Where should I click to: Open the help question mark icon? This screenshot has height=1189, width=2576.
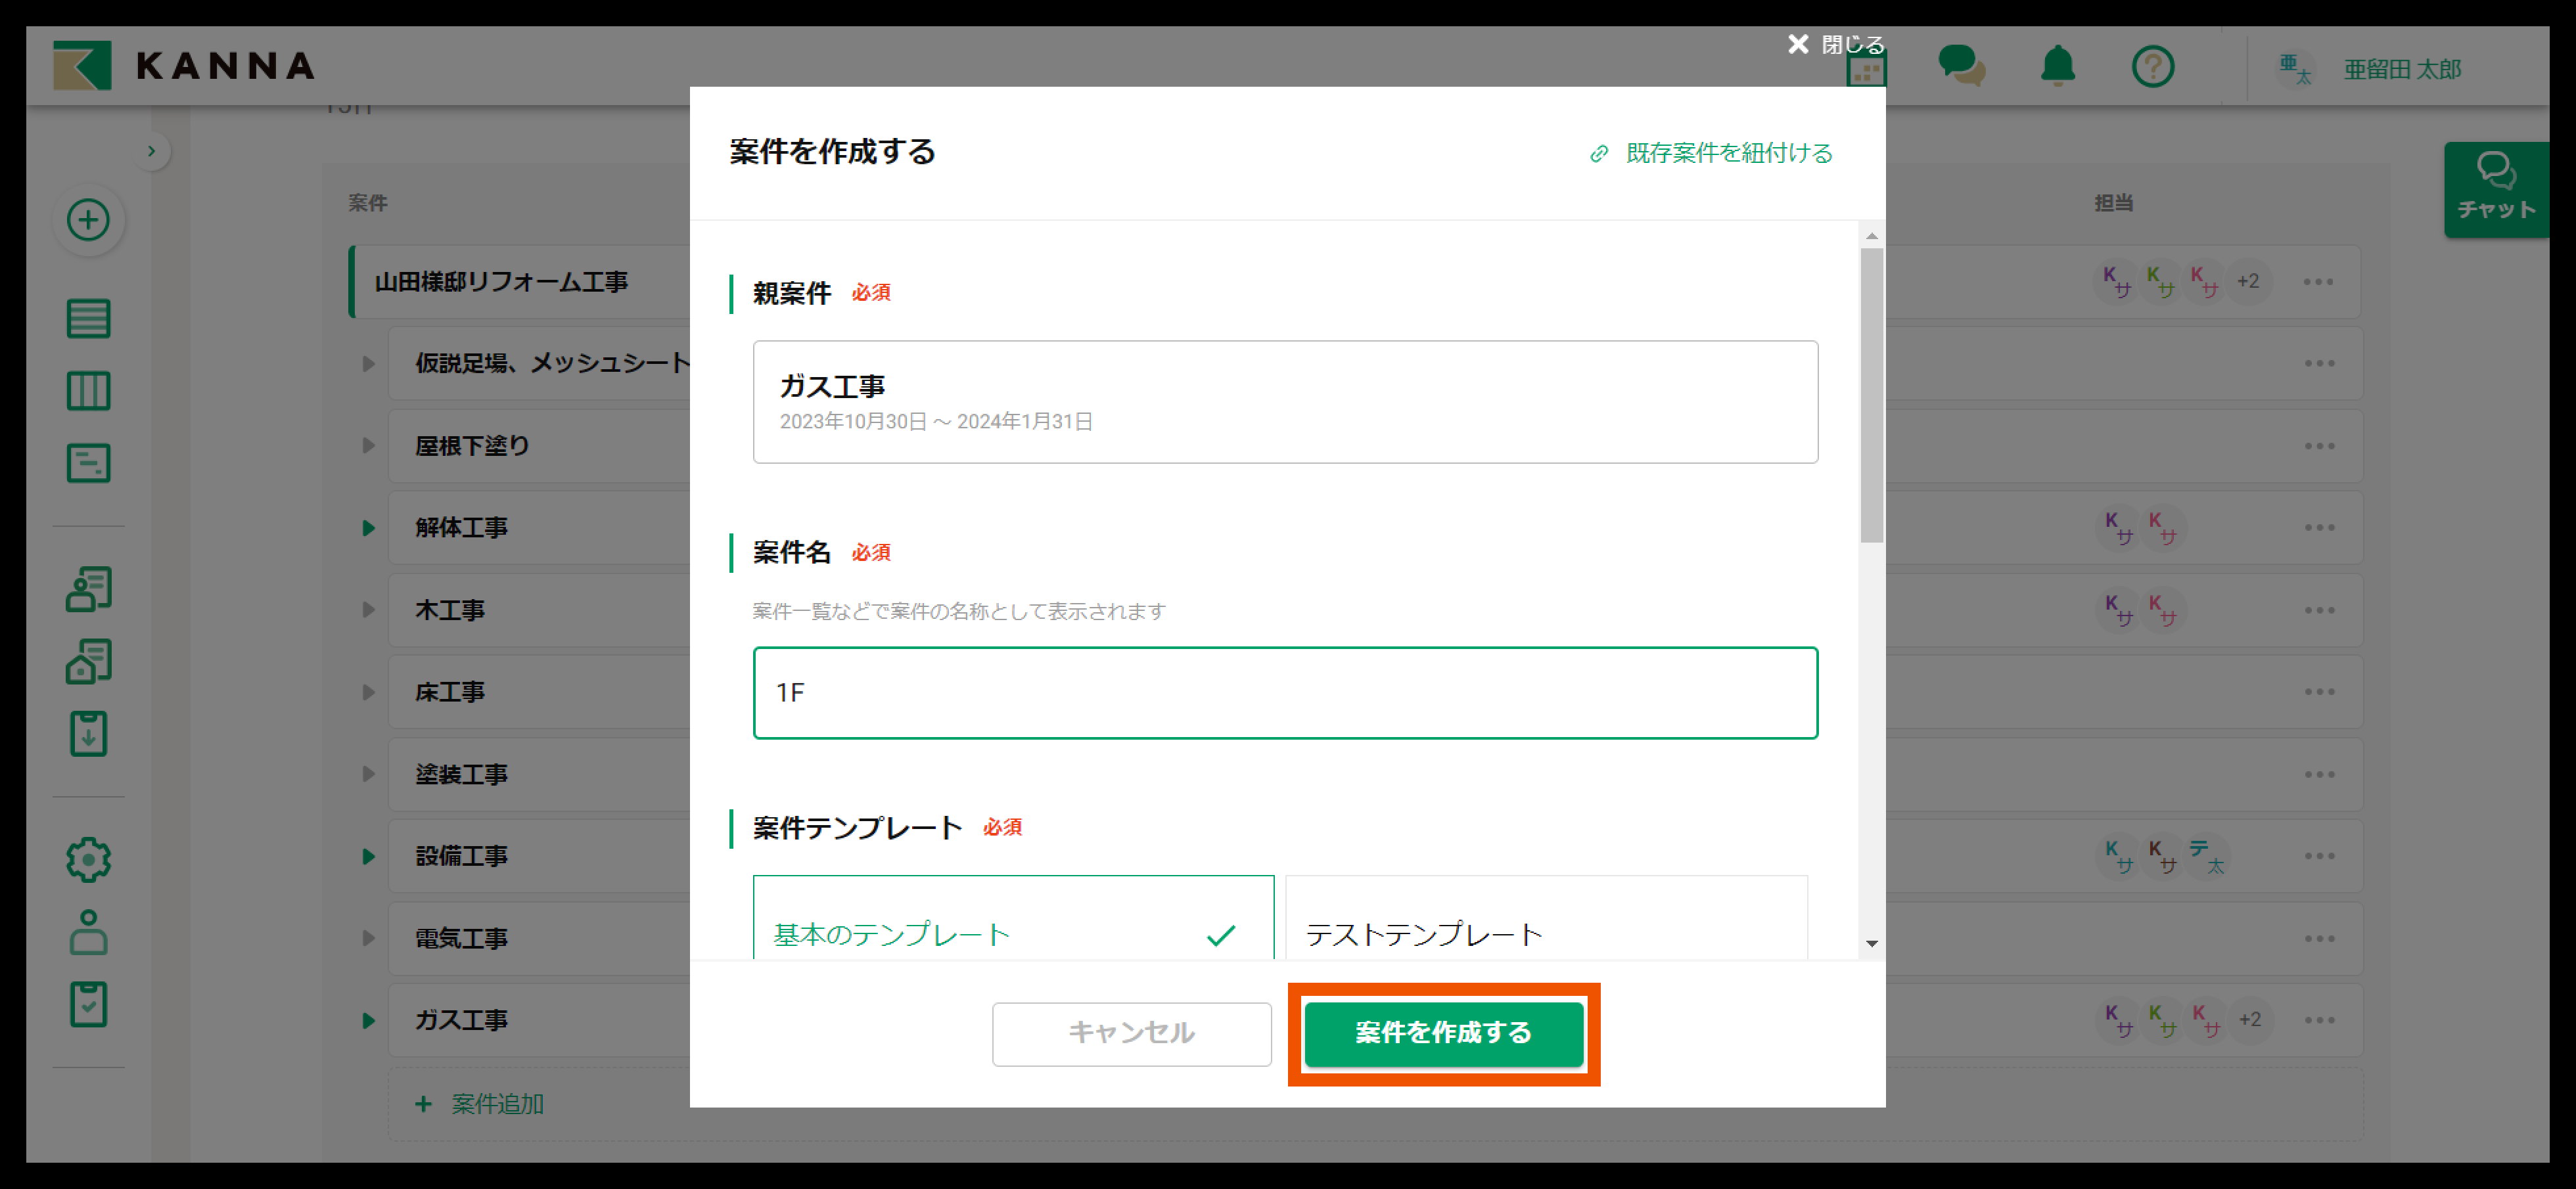point(2152,67)
